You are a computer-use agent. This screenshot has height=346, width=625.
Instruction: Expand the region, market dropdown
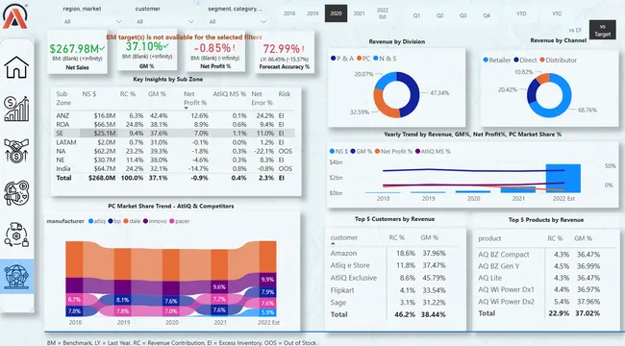point(92,21)
